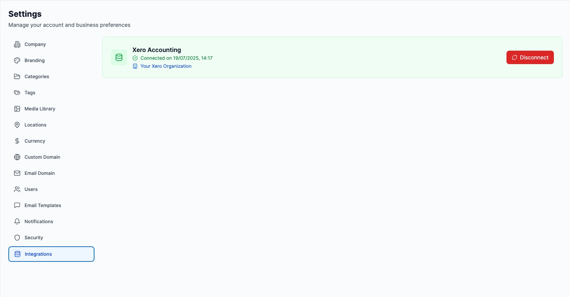This screenshot has height=297, width=570.
Task: Click the green connected checkmark icon
Action: pyautogui.click(x=135, y=58)
